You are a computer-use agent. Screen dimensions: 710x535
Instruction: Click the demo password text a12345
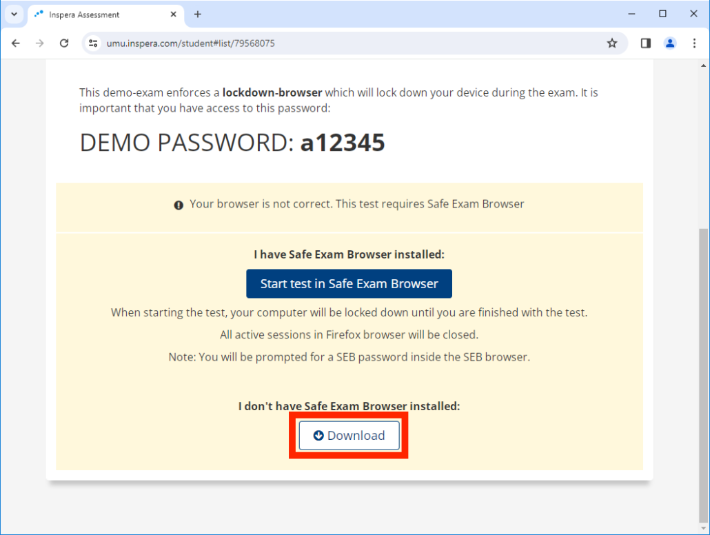[x=343, y=143]
